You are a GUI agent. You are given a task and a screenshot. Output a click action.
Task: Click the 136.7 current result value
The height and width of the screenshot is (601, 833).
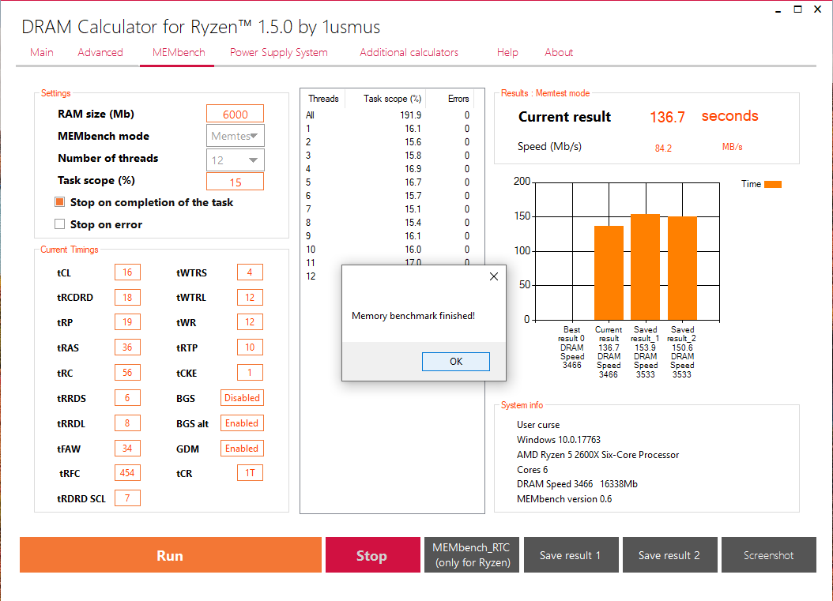(x=667, y=118)
